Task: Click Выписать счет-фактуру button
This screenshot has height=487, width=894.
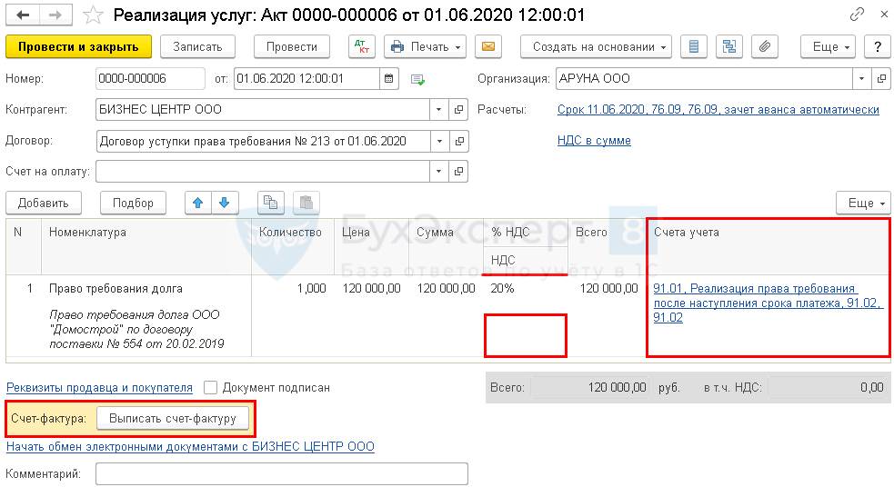Action: 173,419
